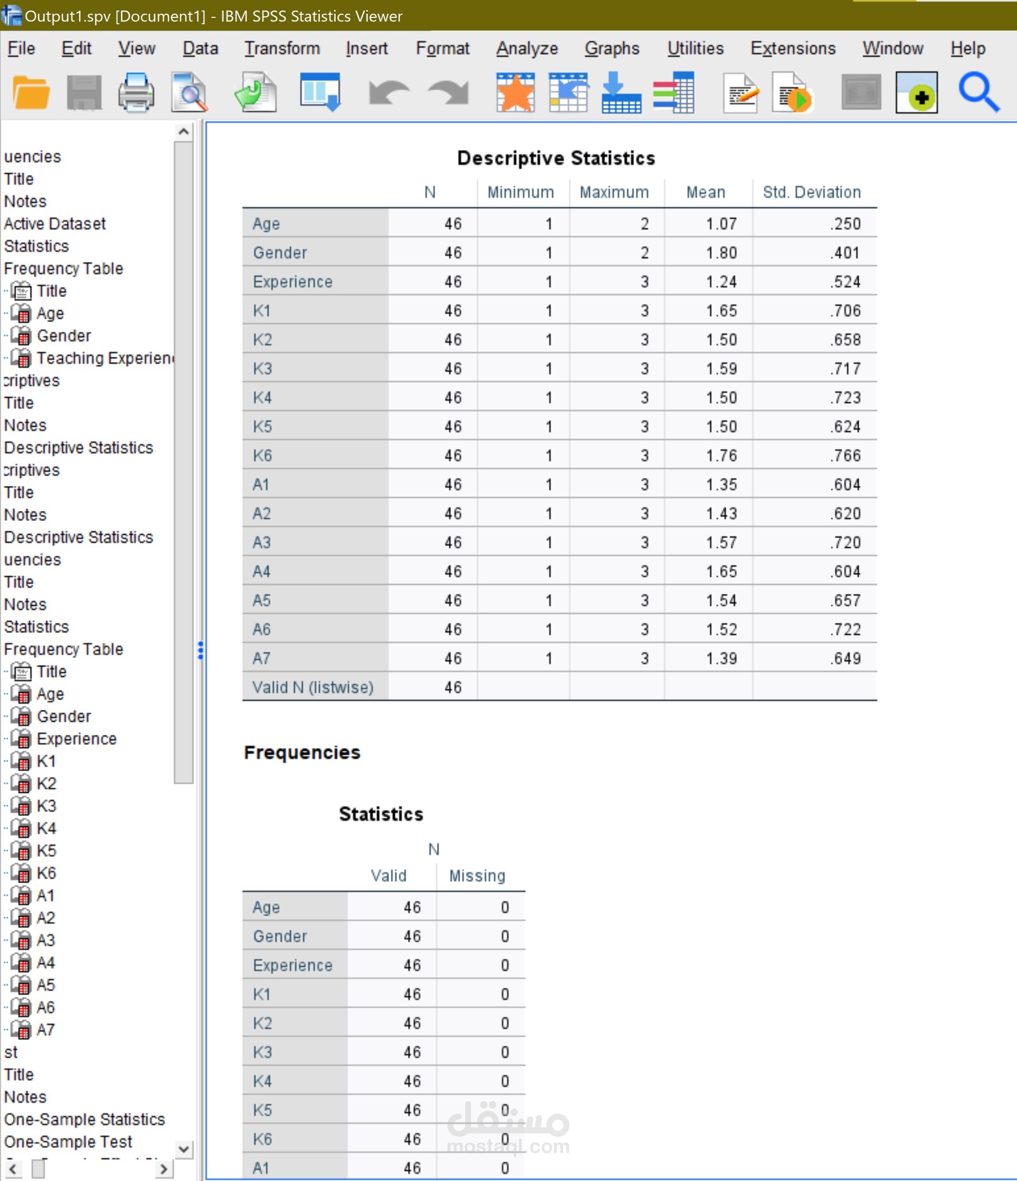Open Print Preview magnifier icon
The image size is (1017, 1181).
pyautogui.click(x=190, y=92)
